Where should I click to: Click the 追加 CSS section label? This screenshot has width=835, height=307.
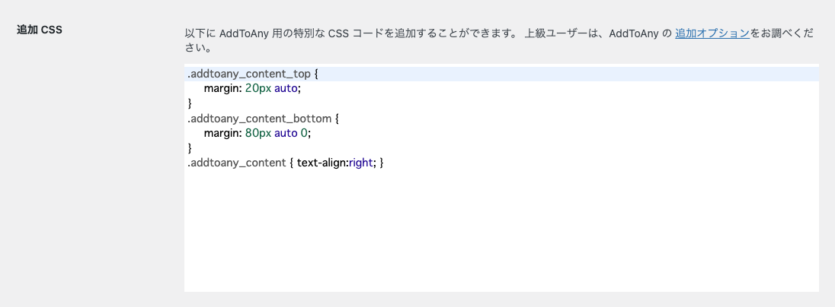pyautogui.click(x=40, y=30)
